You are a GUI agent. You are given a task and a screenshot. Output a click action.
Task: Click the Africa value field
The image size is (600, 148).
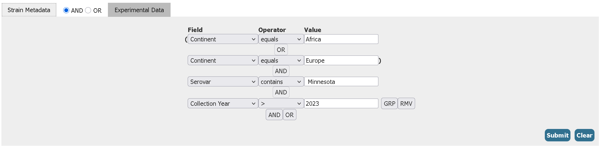[x=341, y=39]
